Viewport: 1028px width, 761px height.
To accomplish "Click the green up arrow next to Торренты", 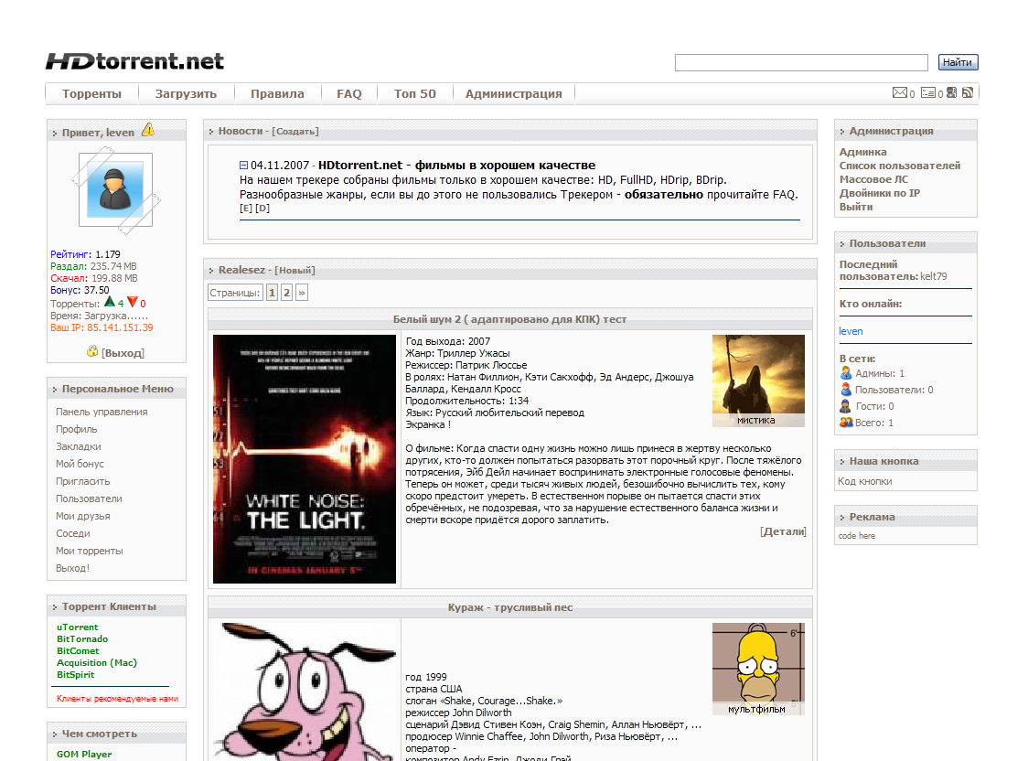I will pos(110,302).
